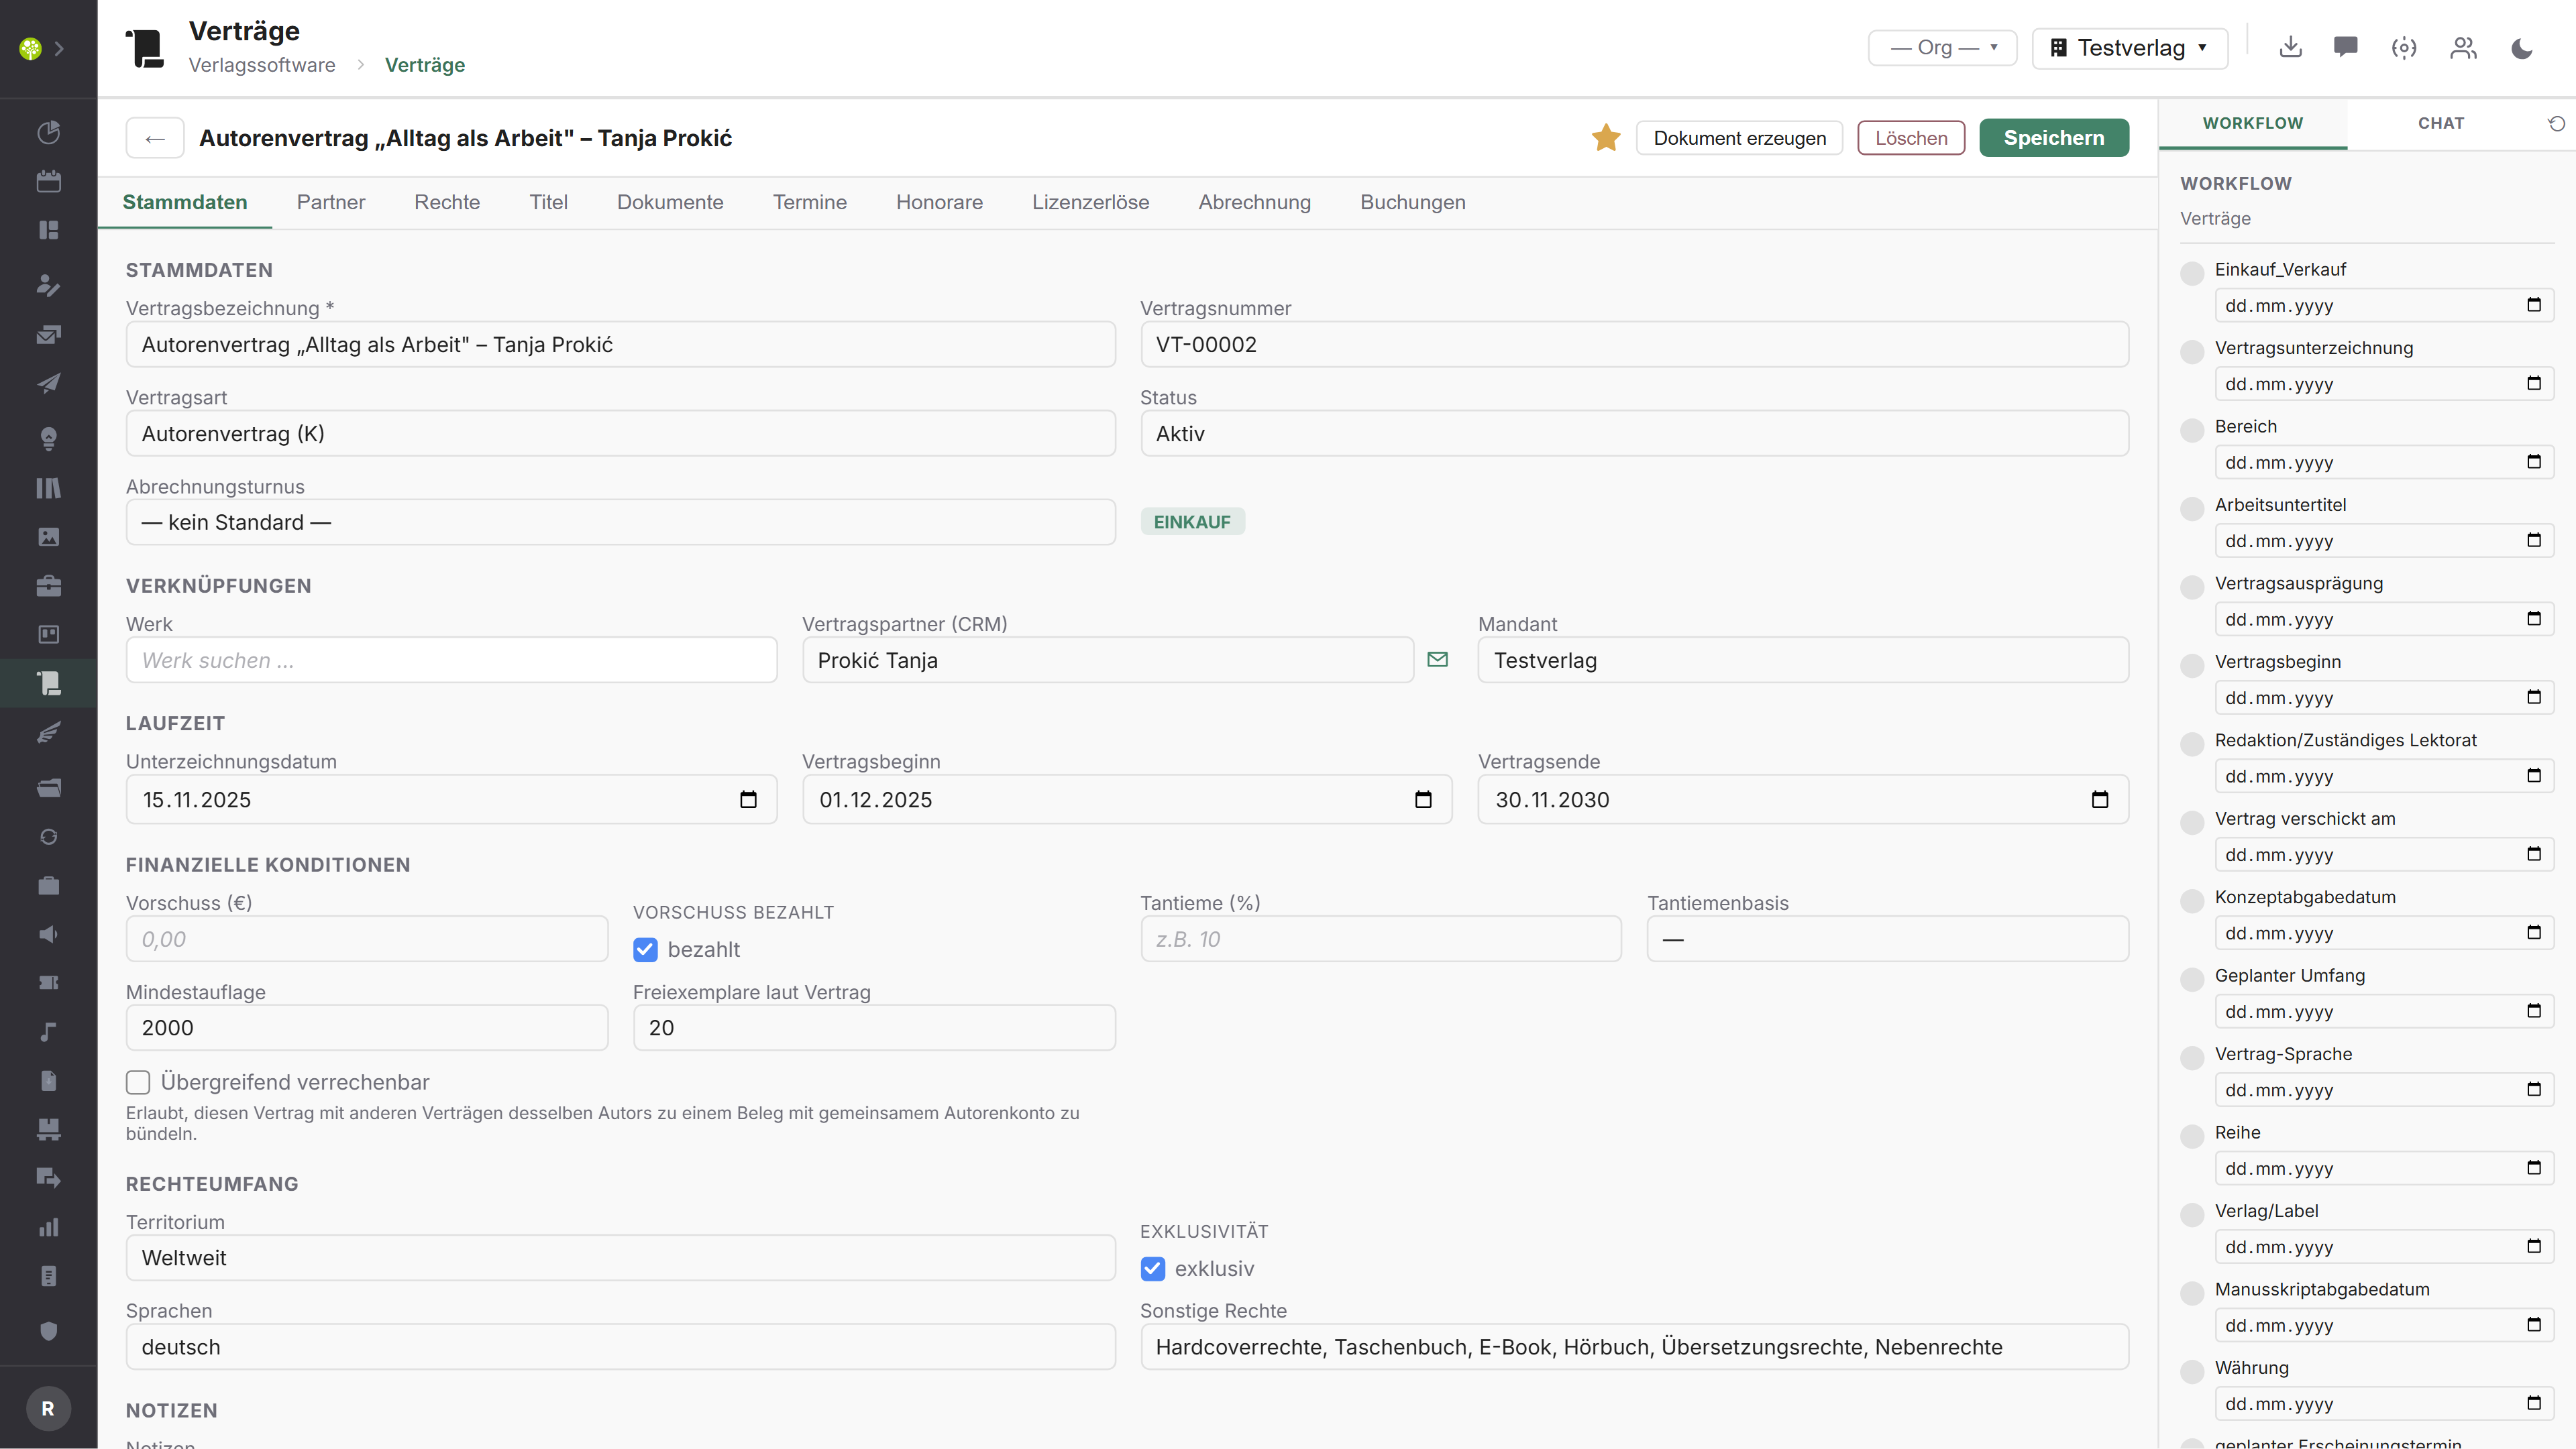Open the pie chart dashboard sidebar icon

[x=48, y=132]
